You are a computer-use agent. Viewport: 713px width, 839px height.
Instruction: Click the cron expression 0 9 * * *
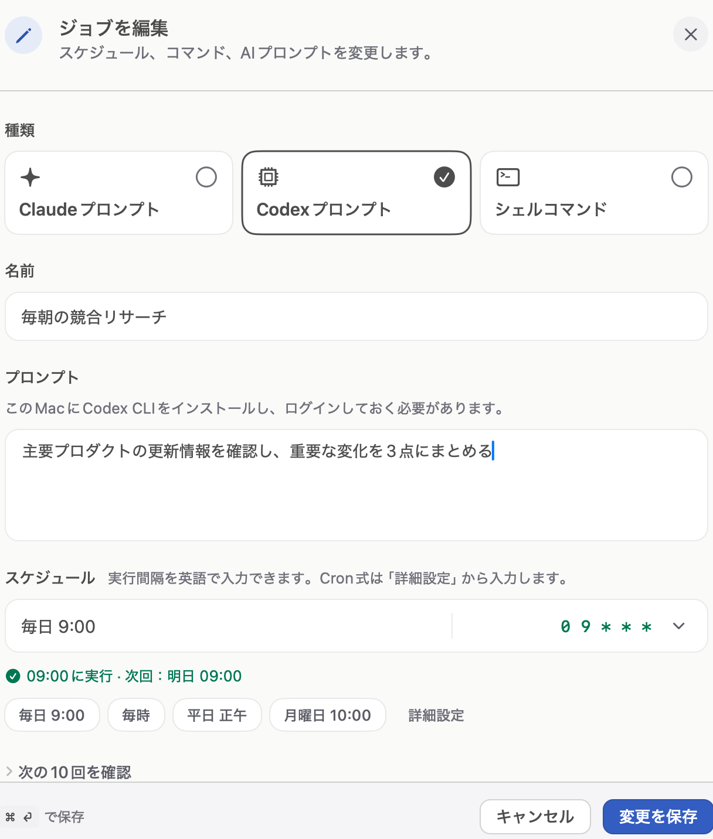click(x=606, y=626)
